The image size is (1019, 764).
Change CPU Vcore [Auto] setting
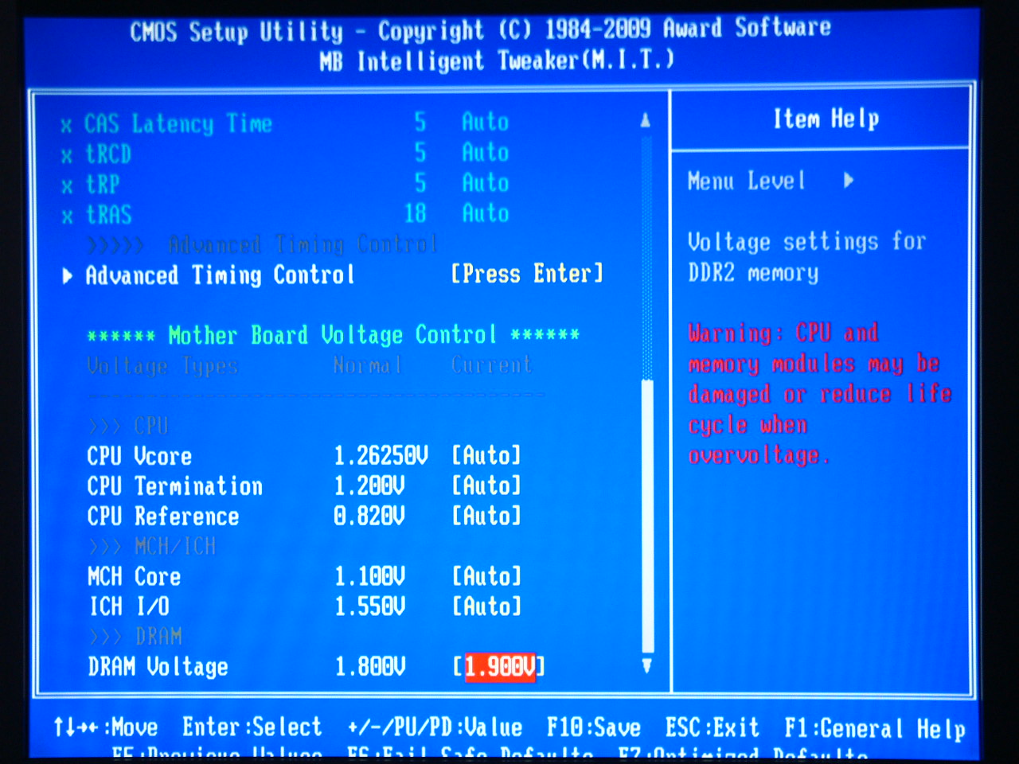[x=486, y=455]
